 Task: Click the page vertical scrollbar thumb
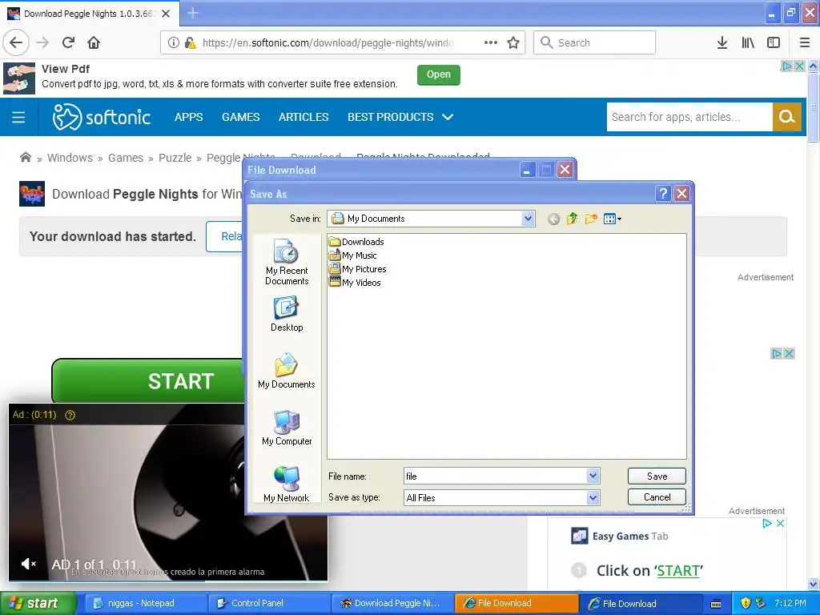(813, 107)
